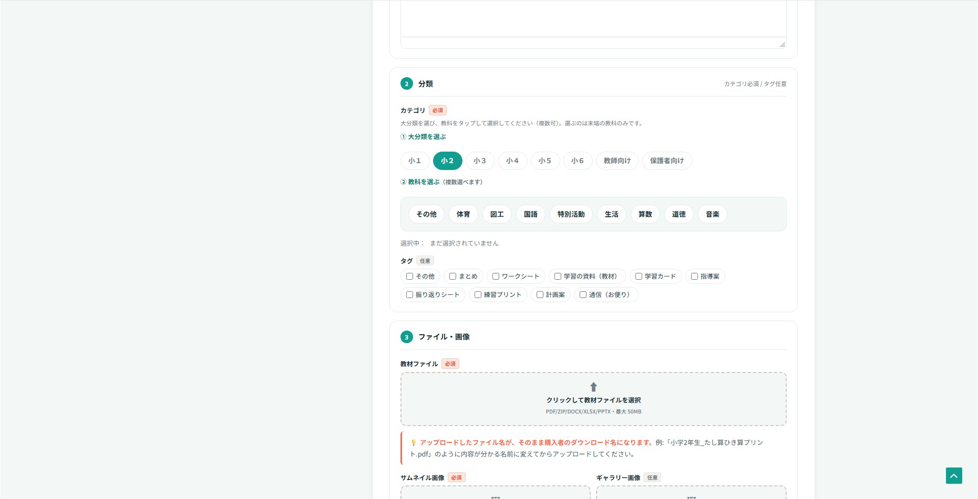
Task: Tick the 指導案 tag checkbox
Action: (x=694, y=277)
